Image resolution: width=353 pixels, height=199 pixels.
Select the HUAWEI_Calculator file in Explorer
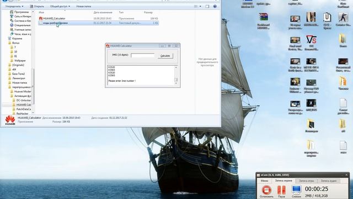pos(98,18)
